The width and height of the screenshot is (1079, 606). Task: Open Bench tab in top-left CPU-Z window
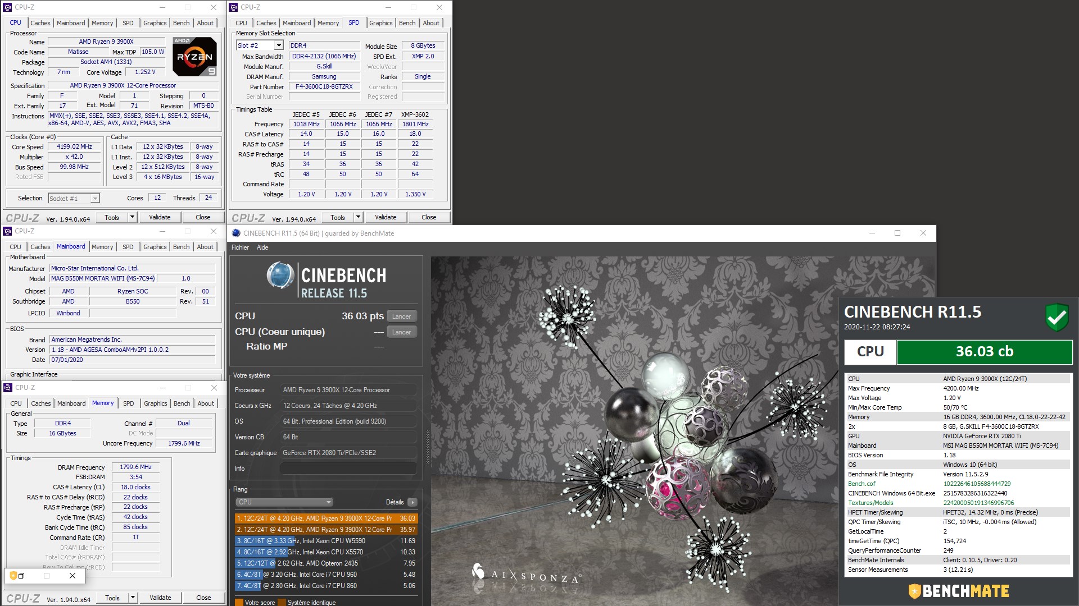tap(181, 23)
